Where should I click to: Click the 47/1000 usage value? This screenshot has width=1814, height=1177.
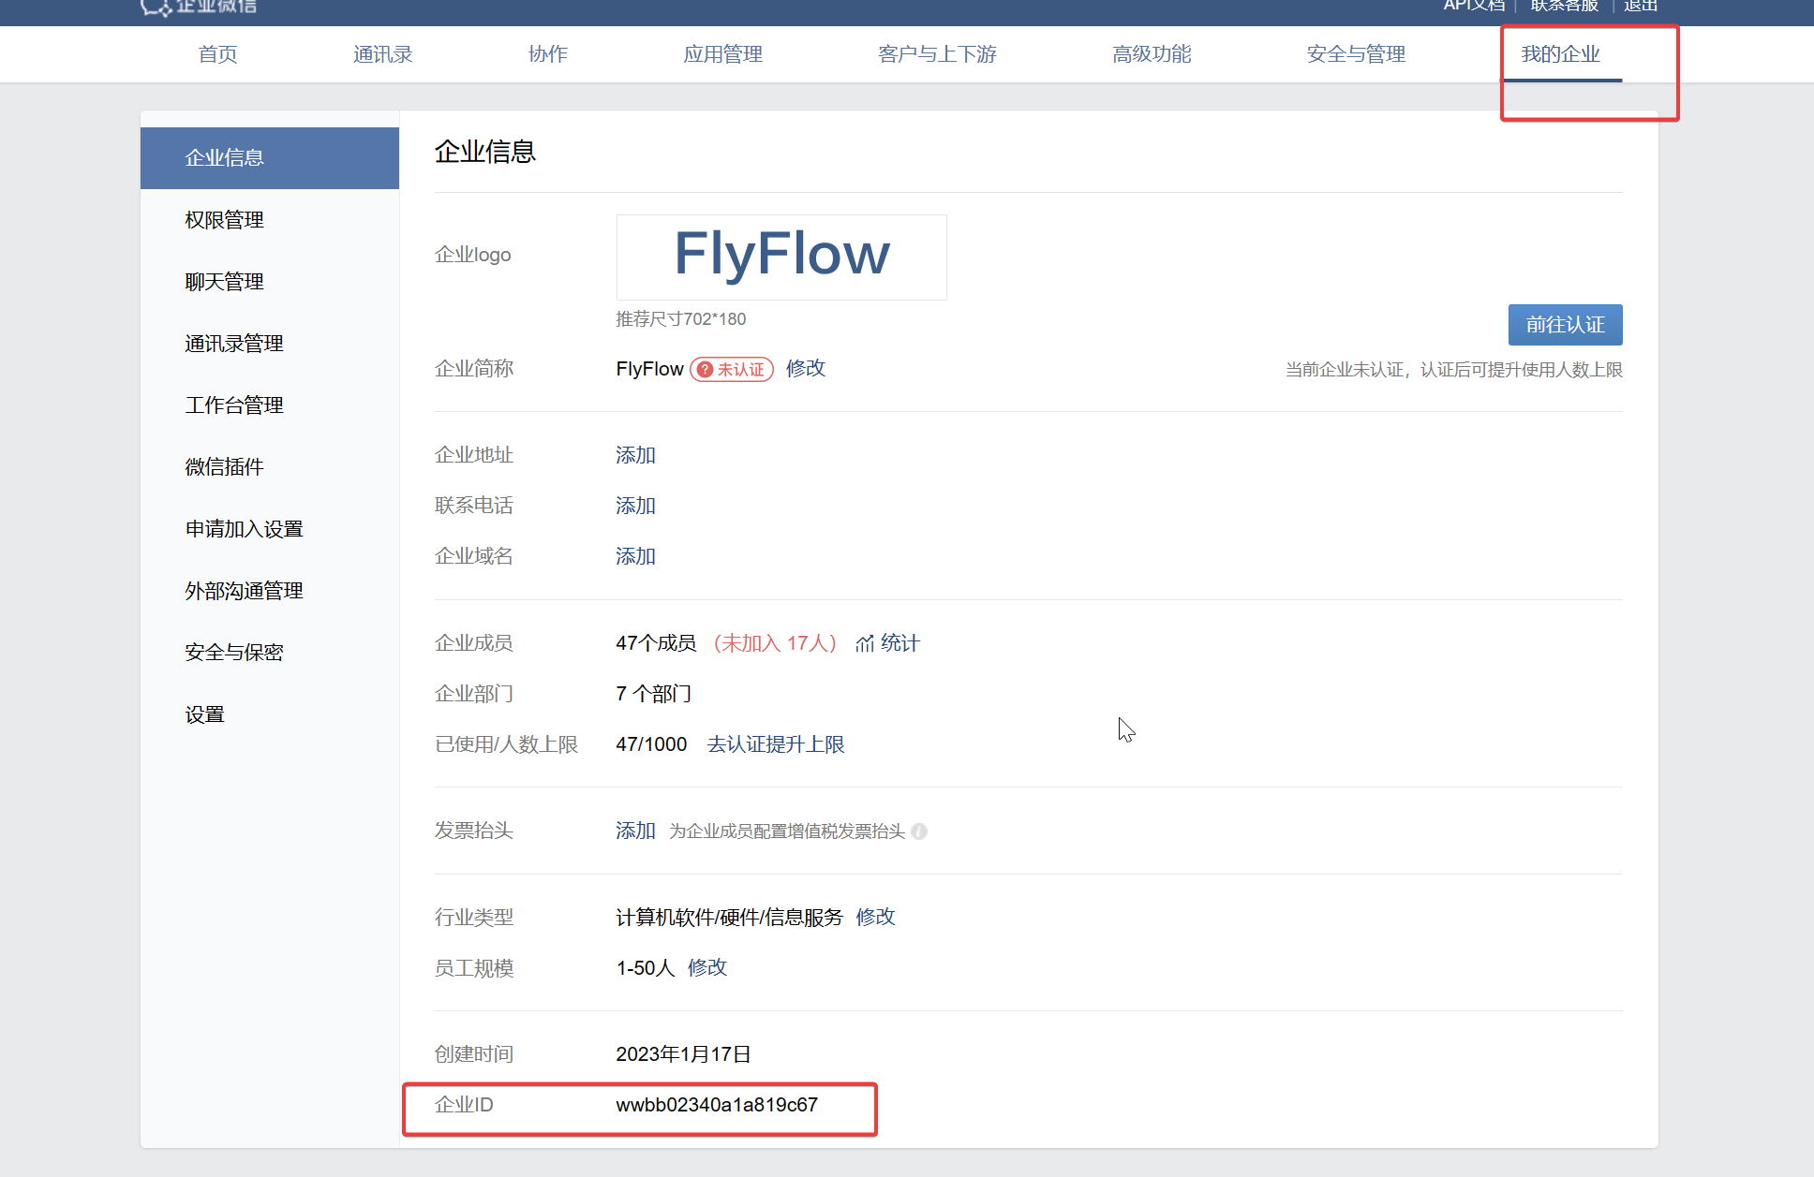[651, 744]
